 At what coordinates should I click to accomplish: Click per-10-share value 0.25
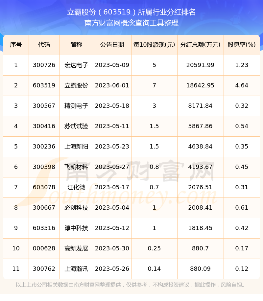(154, 248)
